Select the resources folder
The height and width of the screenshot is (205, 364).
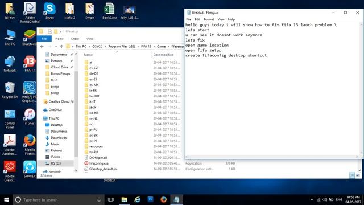coord(96,146)
